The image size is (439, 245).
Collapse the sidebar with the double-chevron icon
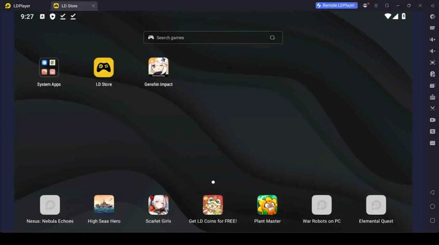pyautogui.click(x=433, y=5)
